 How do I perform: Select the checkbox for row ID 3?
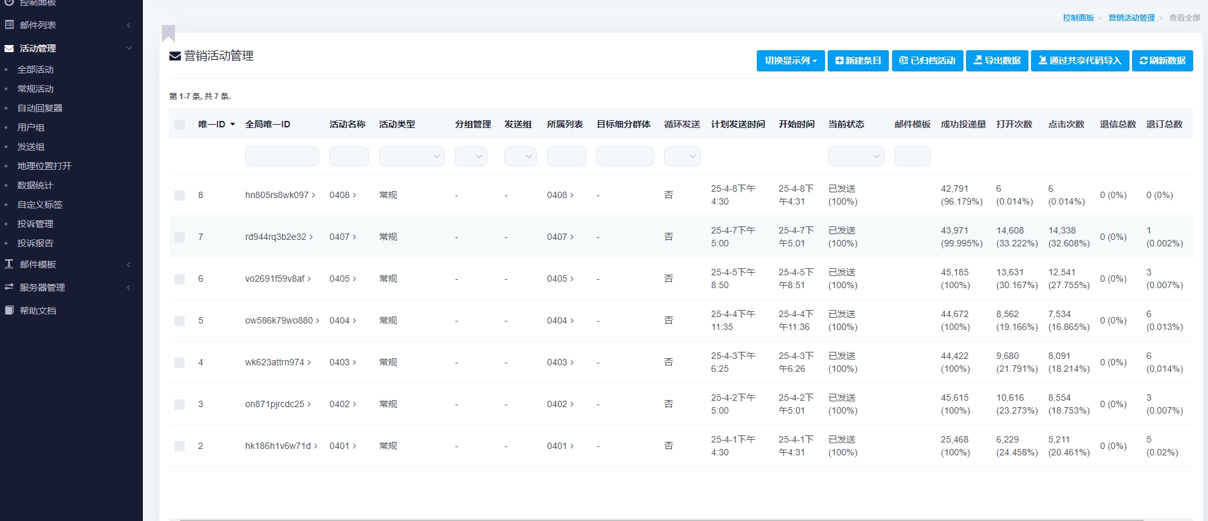pos(180,405)
